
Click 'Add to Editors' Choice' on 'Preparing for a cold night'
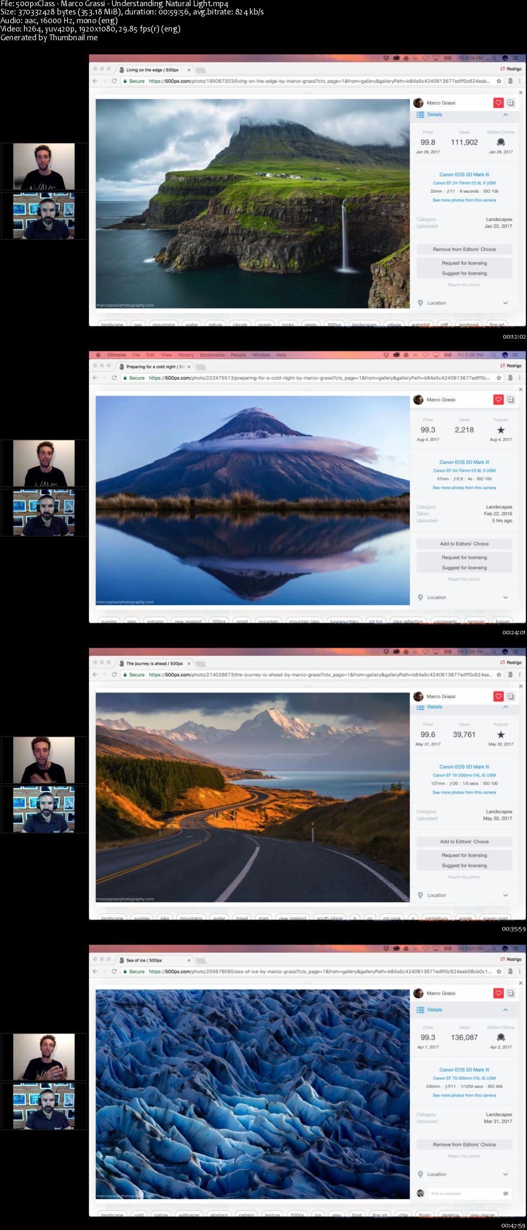pos(464,544)
